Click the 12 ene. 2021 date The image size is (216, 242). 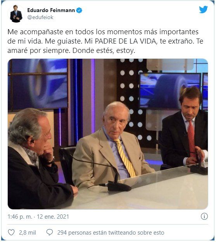tap(53, 217)
